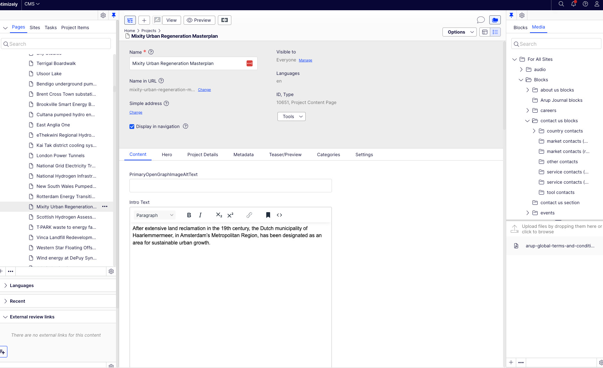Viewport: 603px width, 368px height.
Task: Unpin the right assets pane
Action: tap(511, 15)
